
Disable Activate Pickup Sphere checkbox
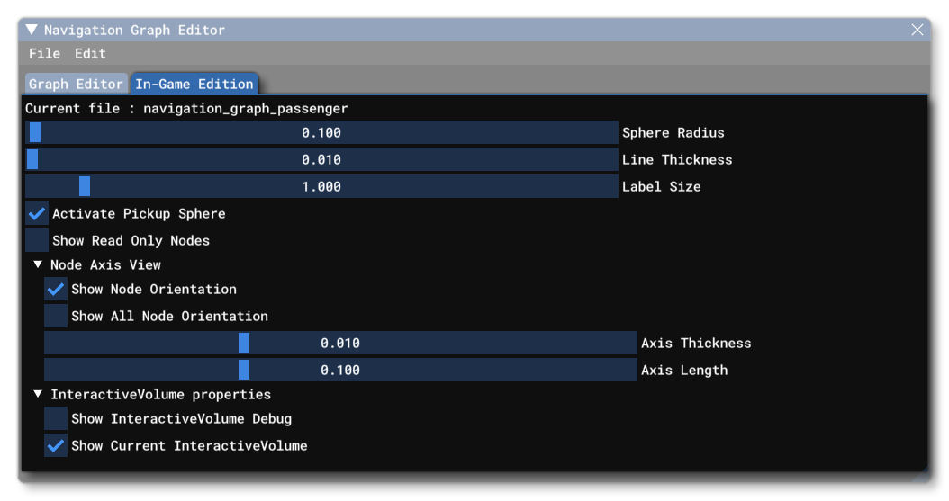tap(37, 213)
